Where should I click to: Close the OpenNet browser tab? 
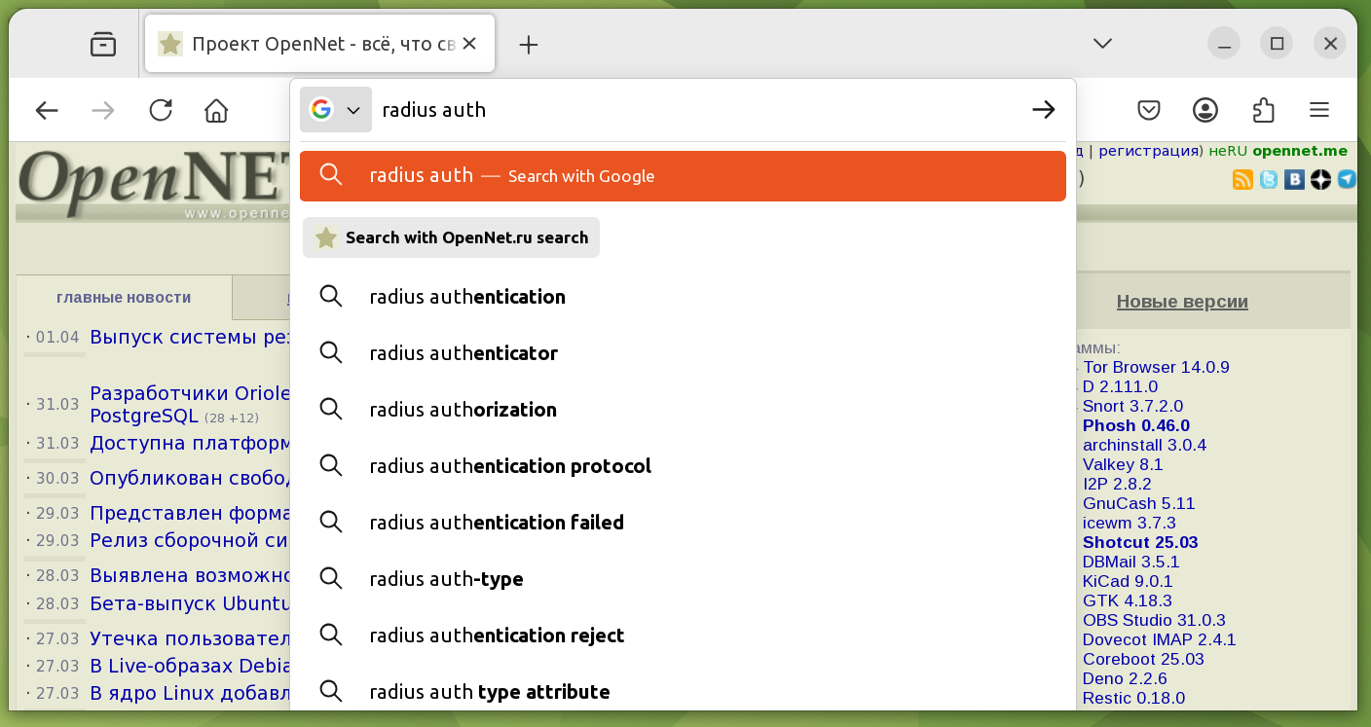pyautogui.click(x=469, y=44)
